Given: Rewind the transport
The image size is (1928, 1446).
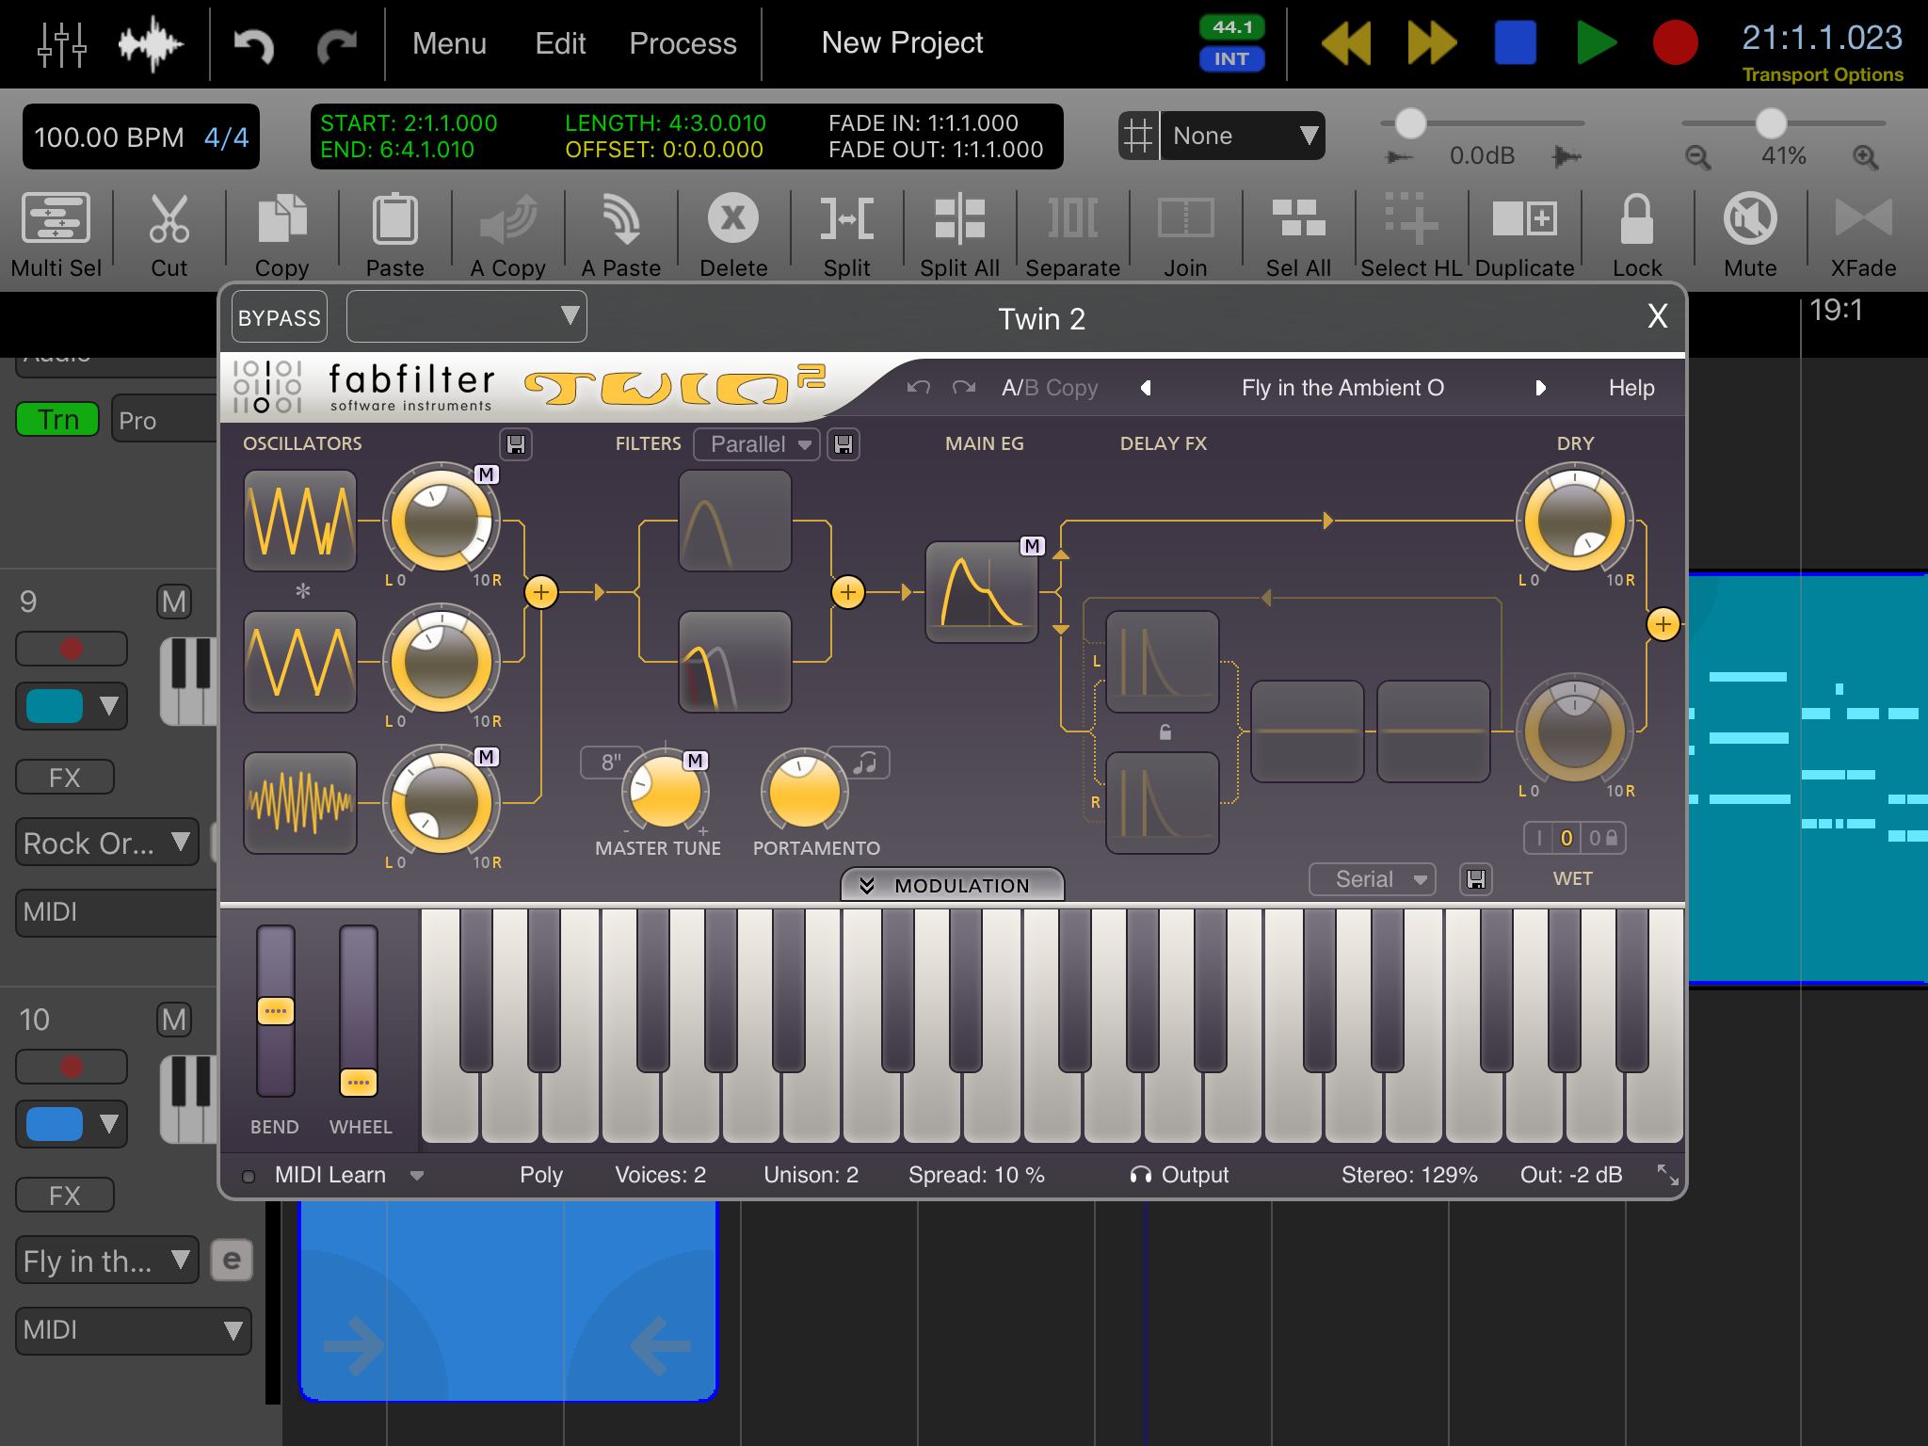Looking at the screenshot, I should (1346, 43).
